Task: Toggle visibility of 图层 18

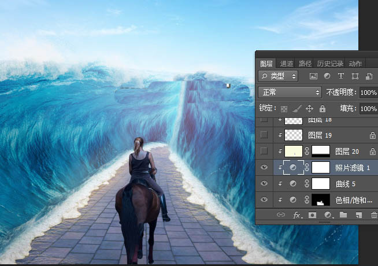Action: point(264,120)
